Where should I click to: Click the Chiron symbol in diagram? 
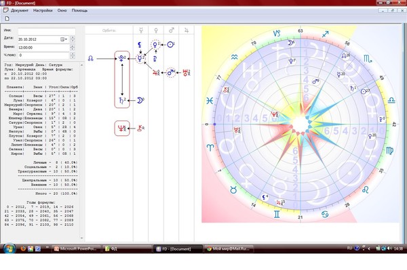click(x=141, y=128)
